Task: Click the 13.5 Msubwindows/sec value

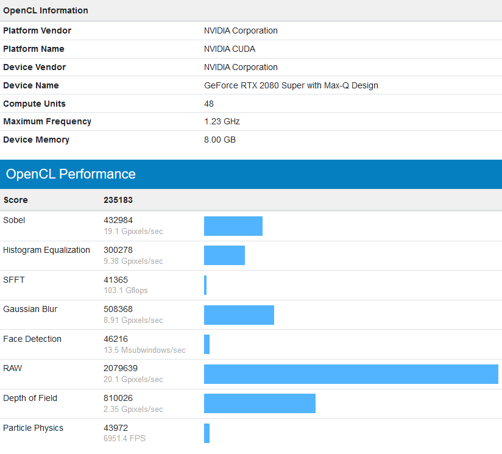Action: pos(144,350)
